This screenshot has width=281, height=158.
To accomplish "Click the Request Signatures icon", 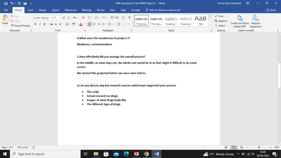I will [x=255, y=21].
